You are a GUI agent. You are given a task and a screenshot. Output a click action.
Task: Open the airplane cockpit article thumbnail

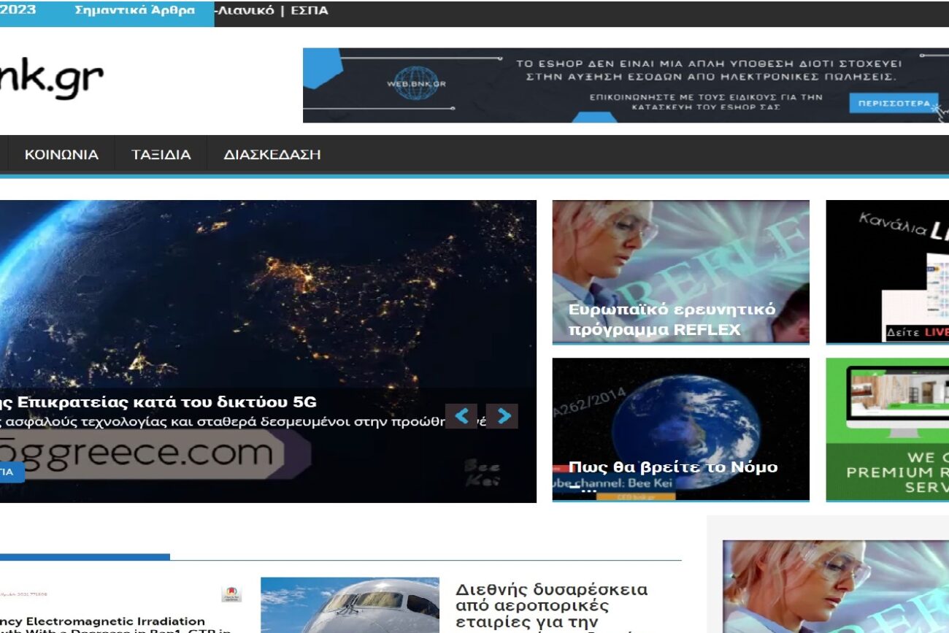coord(350,605)
